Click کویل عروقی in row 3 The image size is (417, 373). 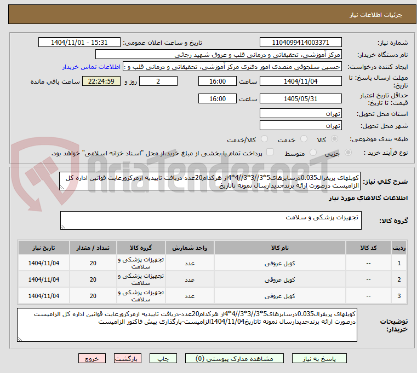tap(280, 296)
